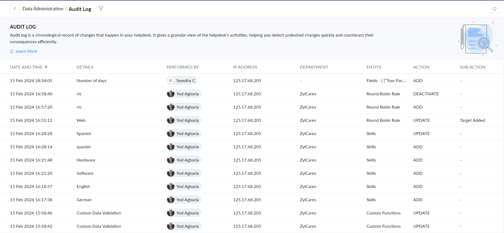
Task: Click Swedha C user avatar icon
Action: point(171,80)
